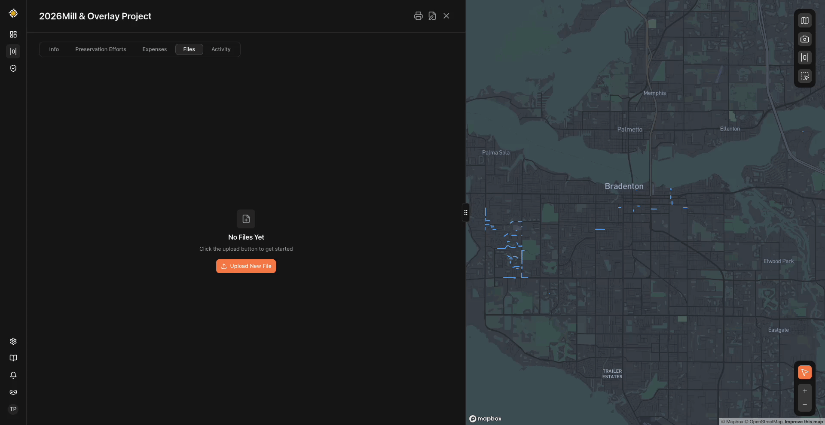Image resolution: width=825 pixels, height=425 pixels.
Task: Switch to the Info tab
Action: (x=54, y=49)
